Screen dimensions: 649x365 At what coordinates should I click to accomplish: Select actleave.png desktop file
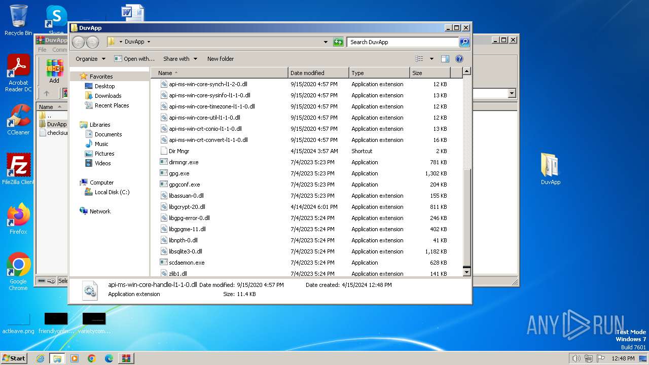[18, 324]
